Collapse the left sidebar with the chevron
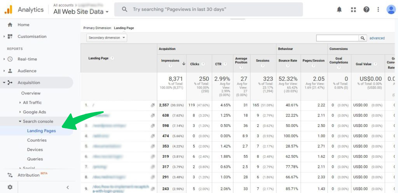This screenshot has width=398, height=193. [x=68, y=187]
